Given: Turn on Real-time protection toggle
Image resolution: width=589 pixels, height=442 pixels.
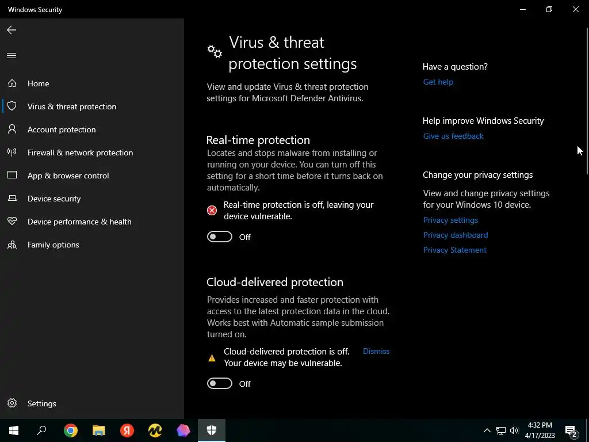Looking at the screenshot, I should (220, 237).
